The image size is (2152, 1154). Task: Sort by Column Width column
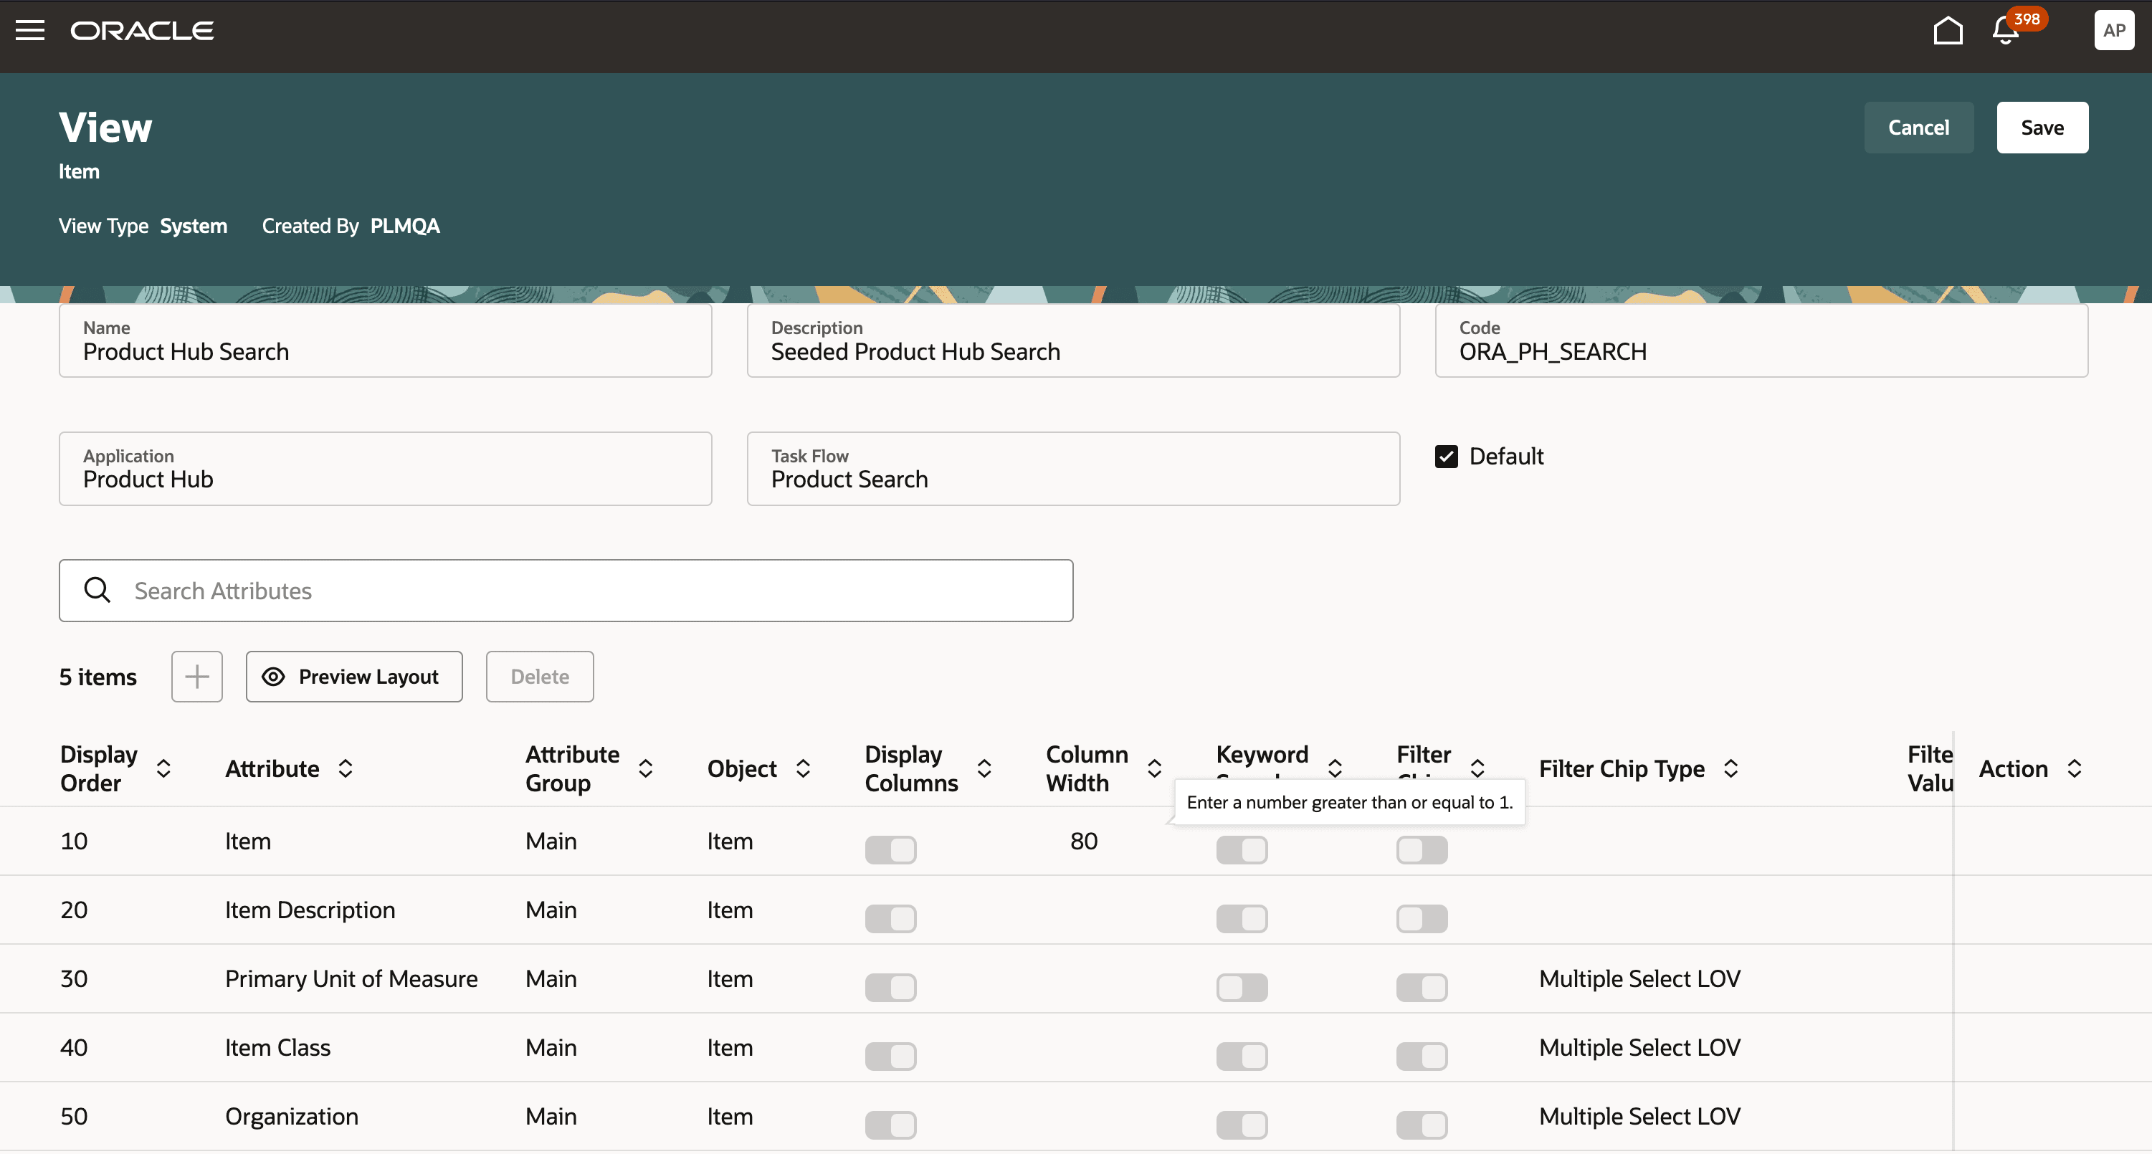tap(1155, 768)
